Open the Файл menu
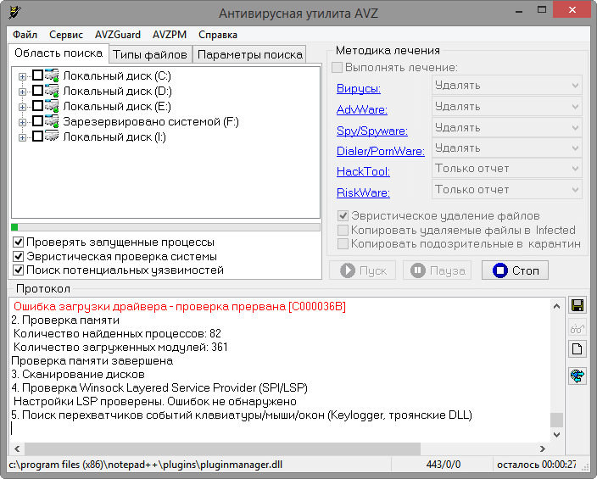This screenshot has height=479, width=597. (25, 35)
